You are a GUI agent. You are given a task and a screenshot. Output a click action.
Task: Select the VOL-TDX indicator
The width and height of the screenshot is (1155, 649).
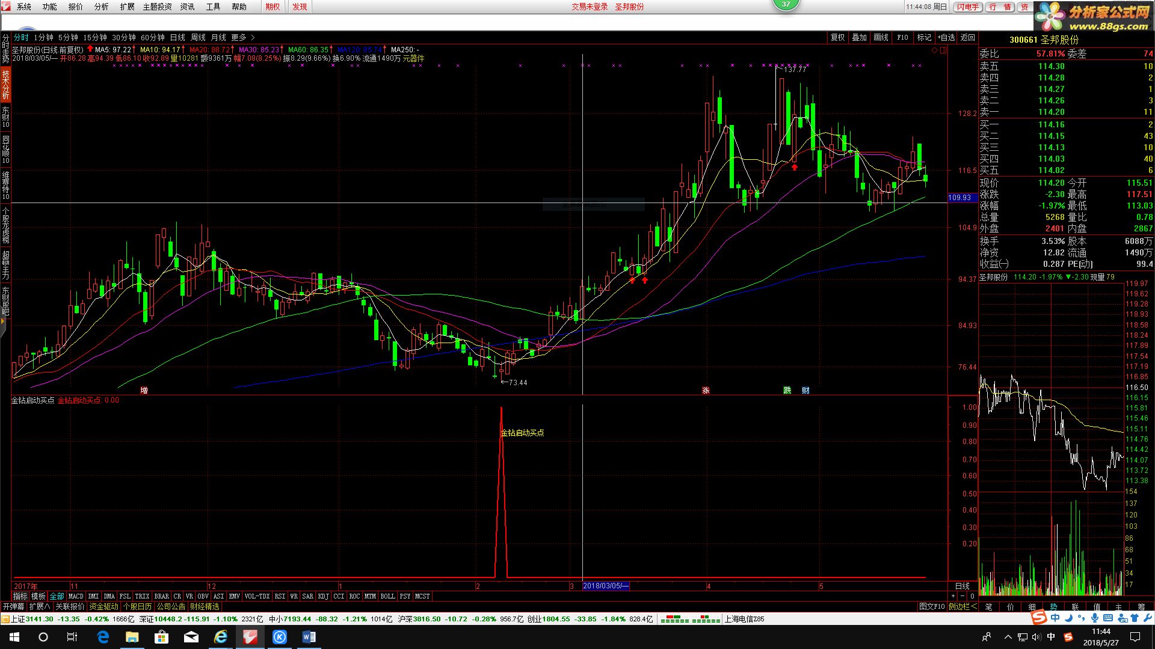[x=257, y=596]
